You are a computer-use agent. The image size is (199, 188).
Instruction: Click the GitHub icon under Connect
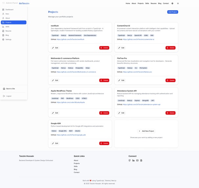click(x=130, y=160)
